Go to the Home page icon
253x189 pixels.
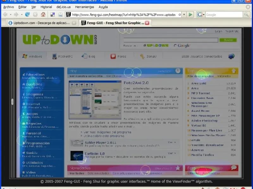(x=43, y=14)
